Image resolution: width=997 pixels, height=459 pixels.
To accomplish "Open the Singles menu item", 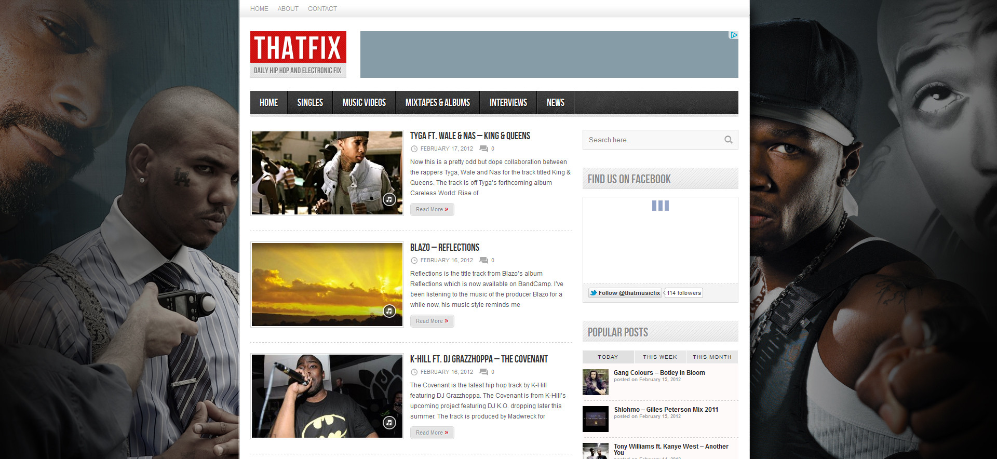I will pyautogui.click(x=310, y=103).
